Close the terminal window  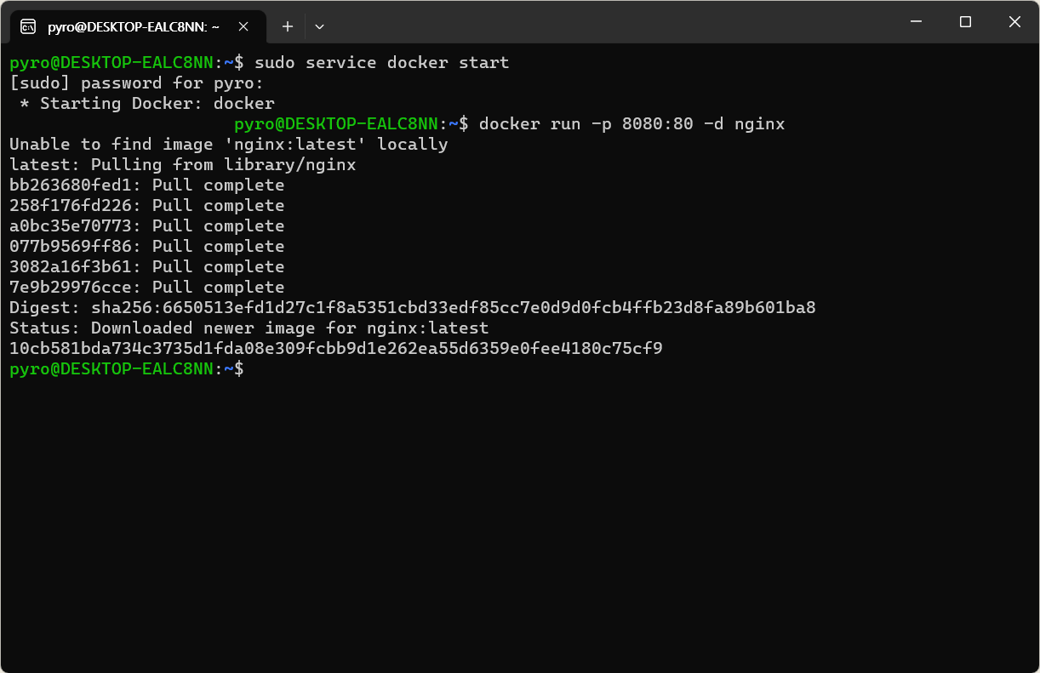(x=1014, y=22)
